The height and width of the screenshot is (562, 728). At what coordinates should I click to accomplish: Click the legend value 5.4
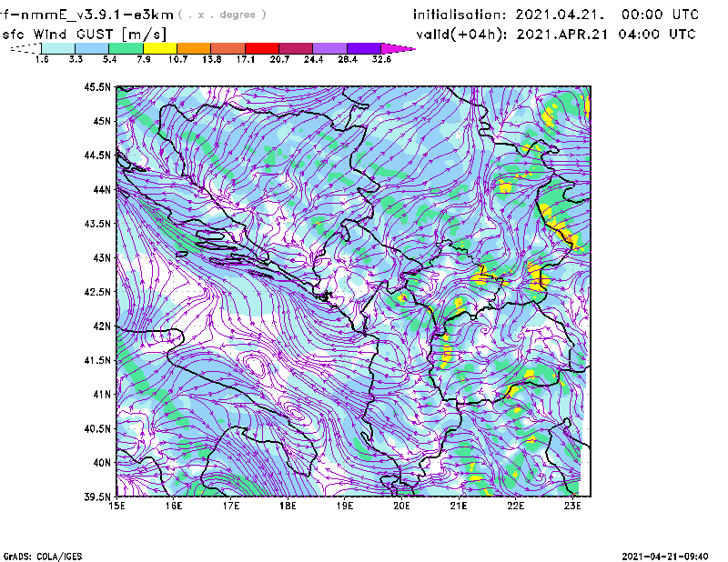pyautogui.click(x=109, y=59)
